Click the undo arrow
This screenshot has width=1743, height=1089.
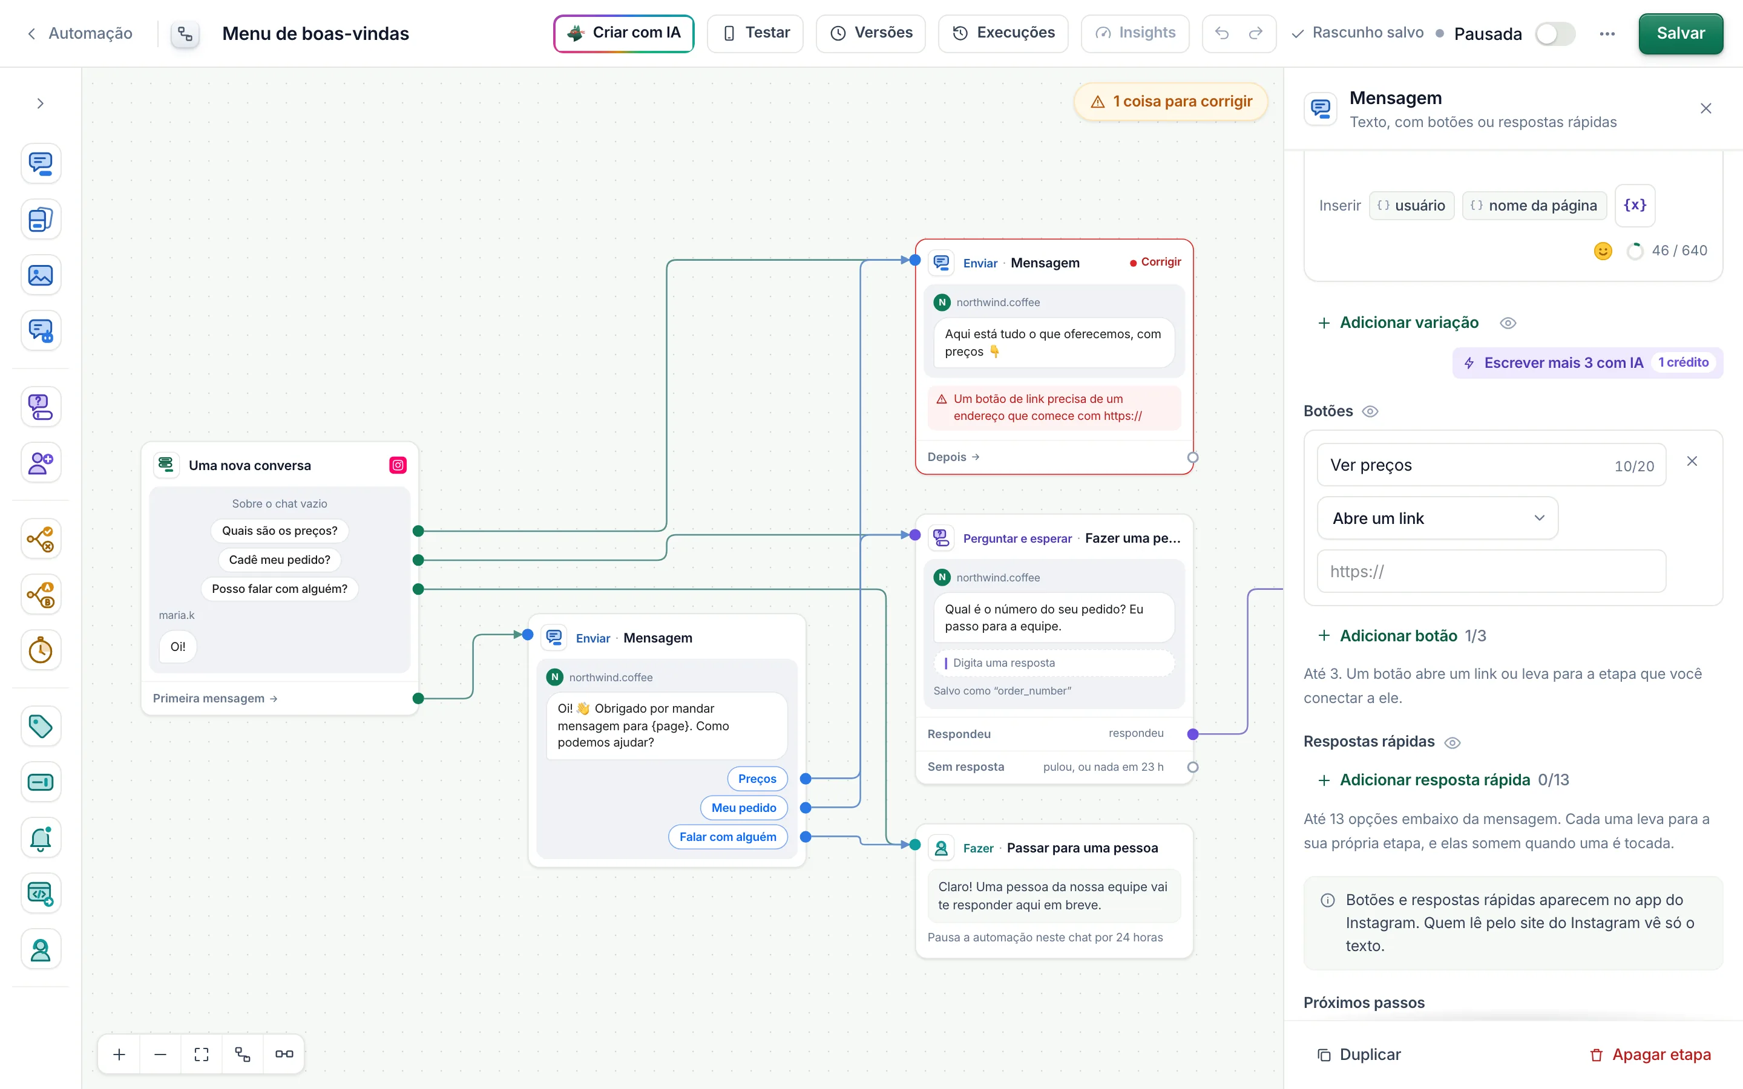point(1221,33)
